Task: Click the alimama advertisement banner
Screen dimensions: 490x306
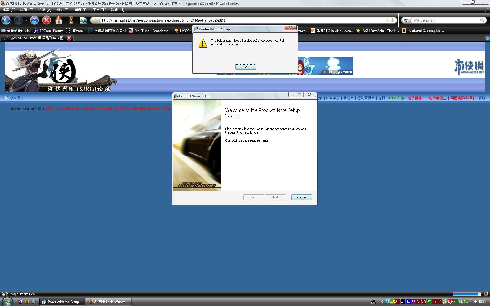Action: pos(325,66)
